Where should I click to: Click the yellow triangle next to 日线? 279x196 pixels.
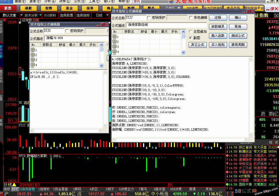[x=14, y=184]
